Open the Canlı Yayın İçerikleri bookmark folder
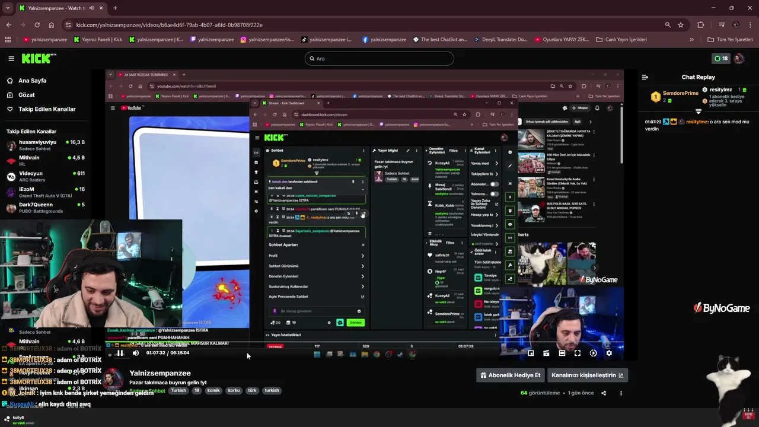The image size is (759, 427). click(621, 40)
